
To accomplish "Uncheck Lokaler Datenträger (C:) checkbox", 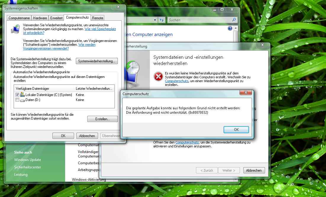I will click(17, 95).
